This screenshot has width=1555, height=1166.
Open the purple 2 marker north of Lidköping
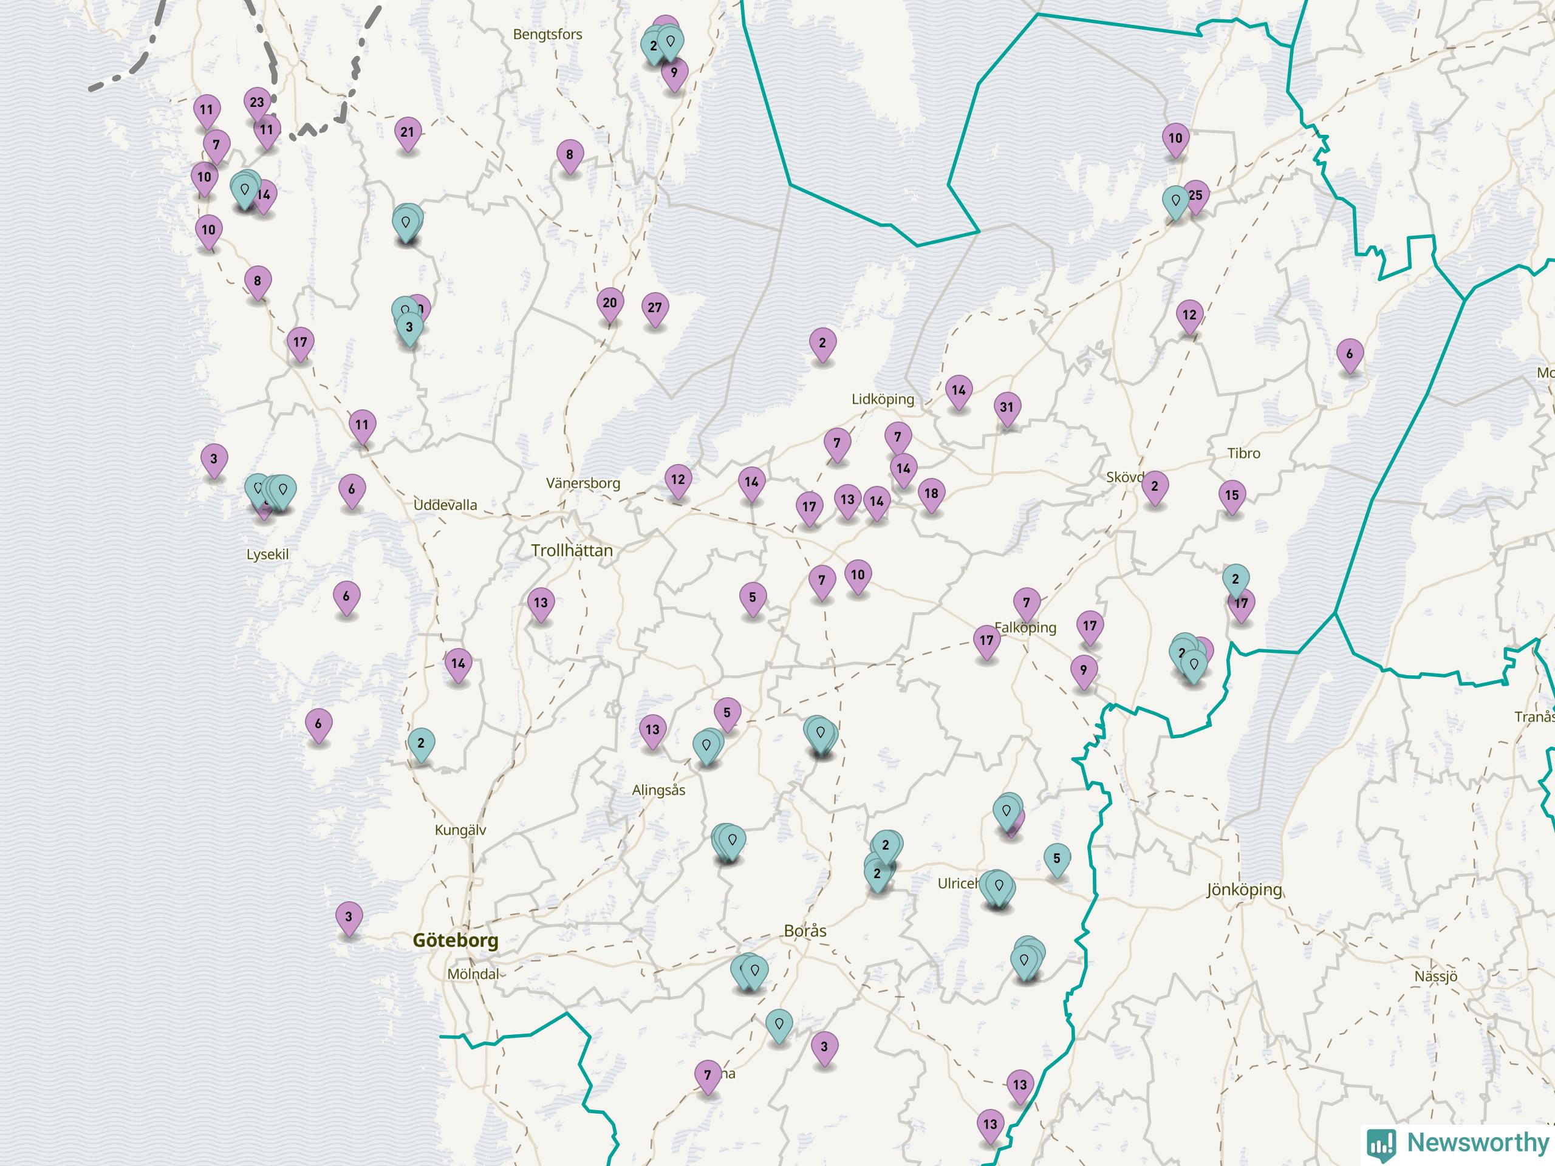click(822, 344)
